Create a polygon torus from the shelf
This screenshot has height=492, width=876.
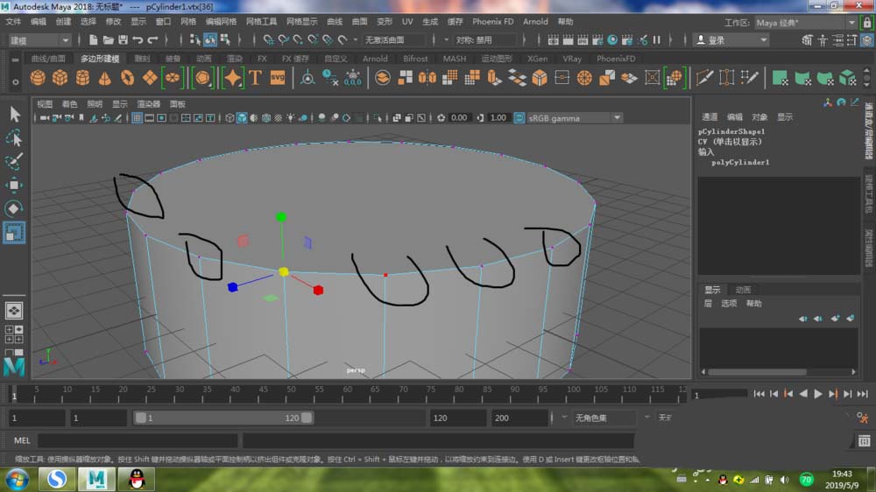(x=127, y=78)
